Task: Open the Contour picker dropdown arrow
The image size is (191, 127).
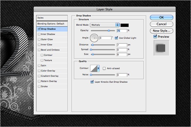Action: pyautogui.click(x=98, y=68)
